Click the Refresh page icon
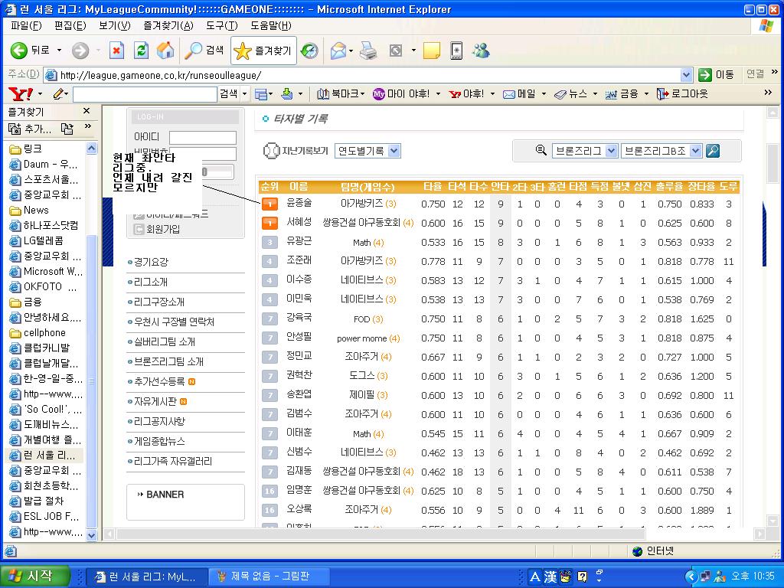This screenshot has width=784, height=588. tap(141, 51)
